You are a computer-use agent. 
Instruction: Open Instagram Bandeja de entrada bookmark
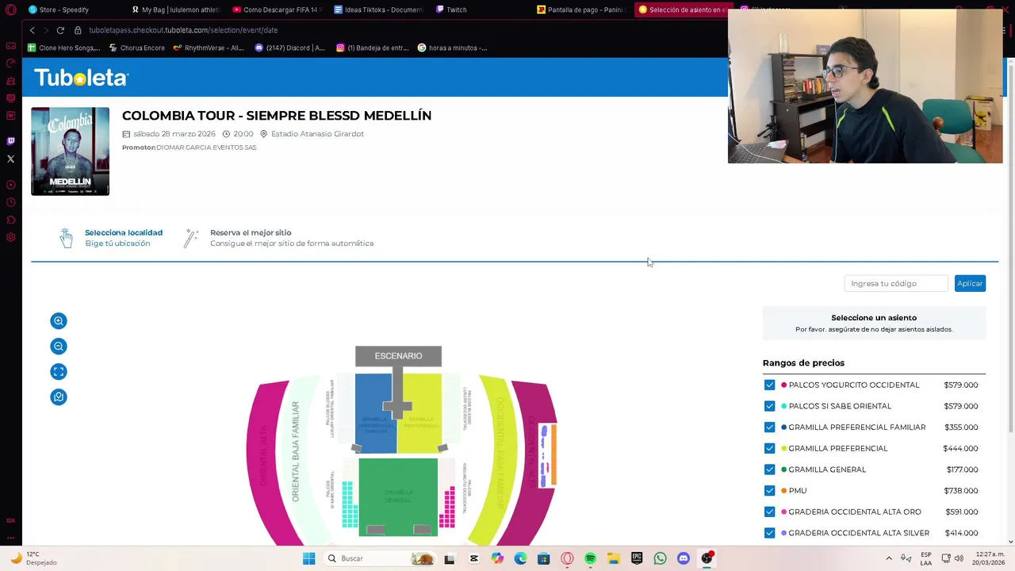(x=373, y=48)
